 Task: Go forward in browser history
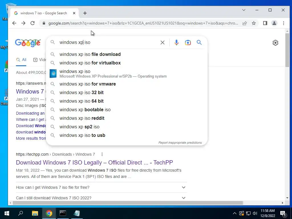click(23, 23)
